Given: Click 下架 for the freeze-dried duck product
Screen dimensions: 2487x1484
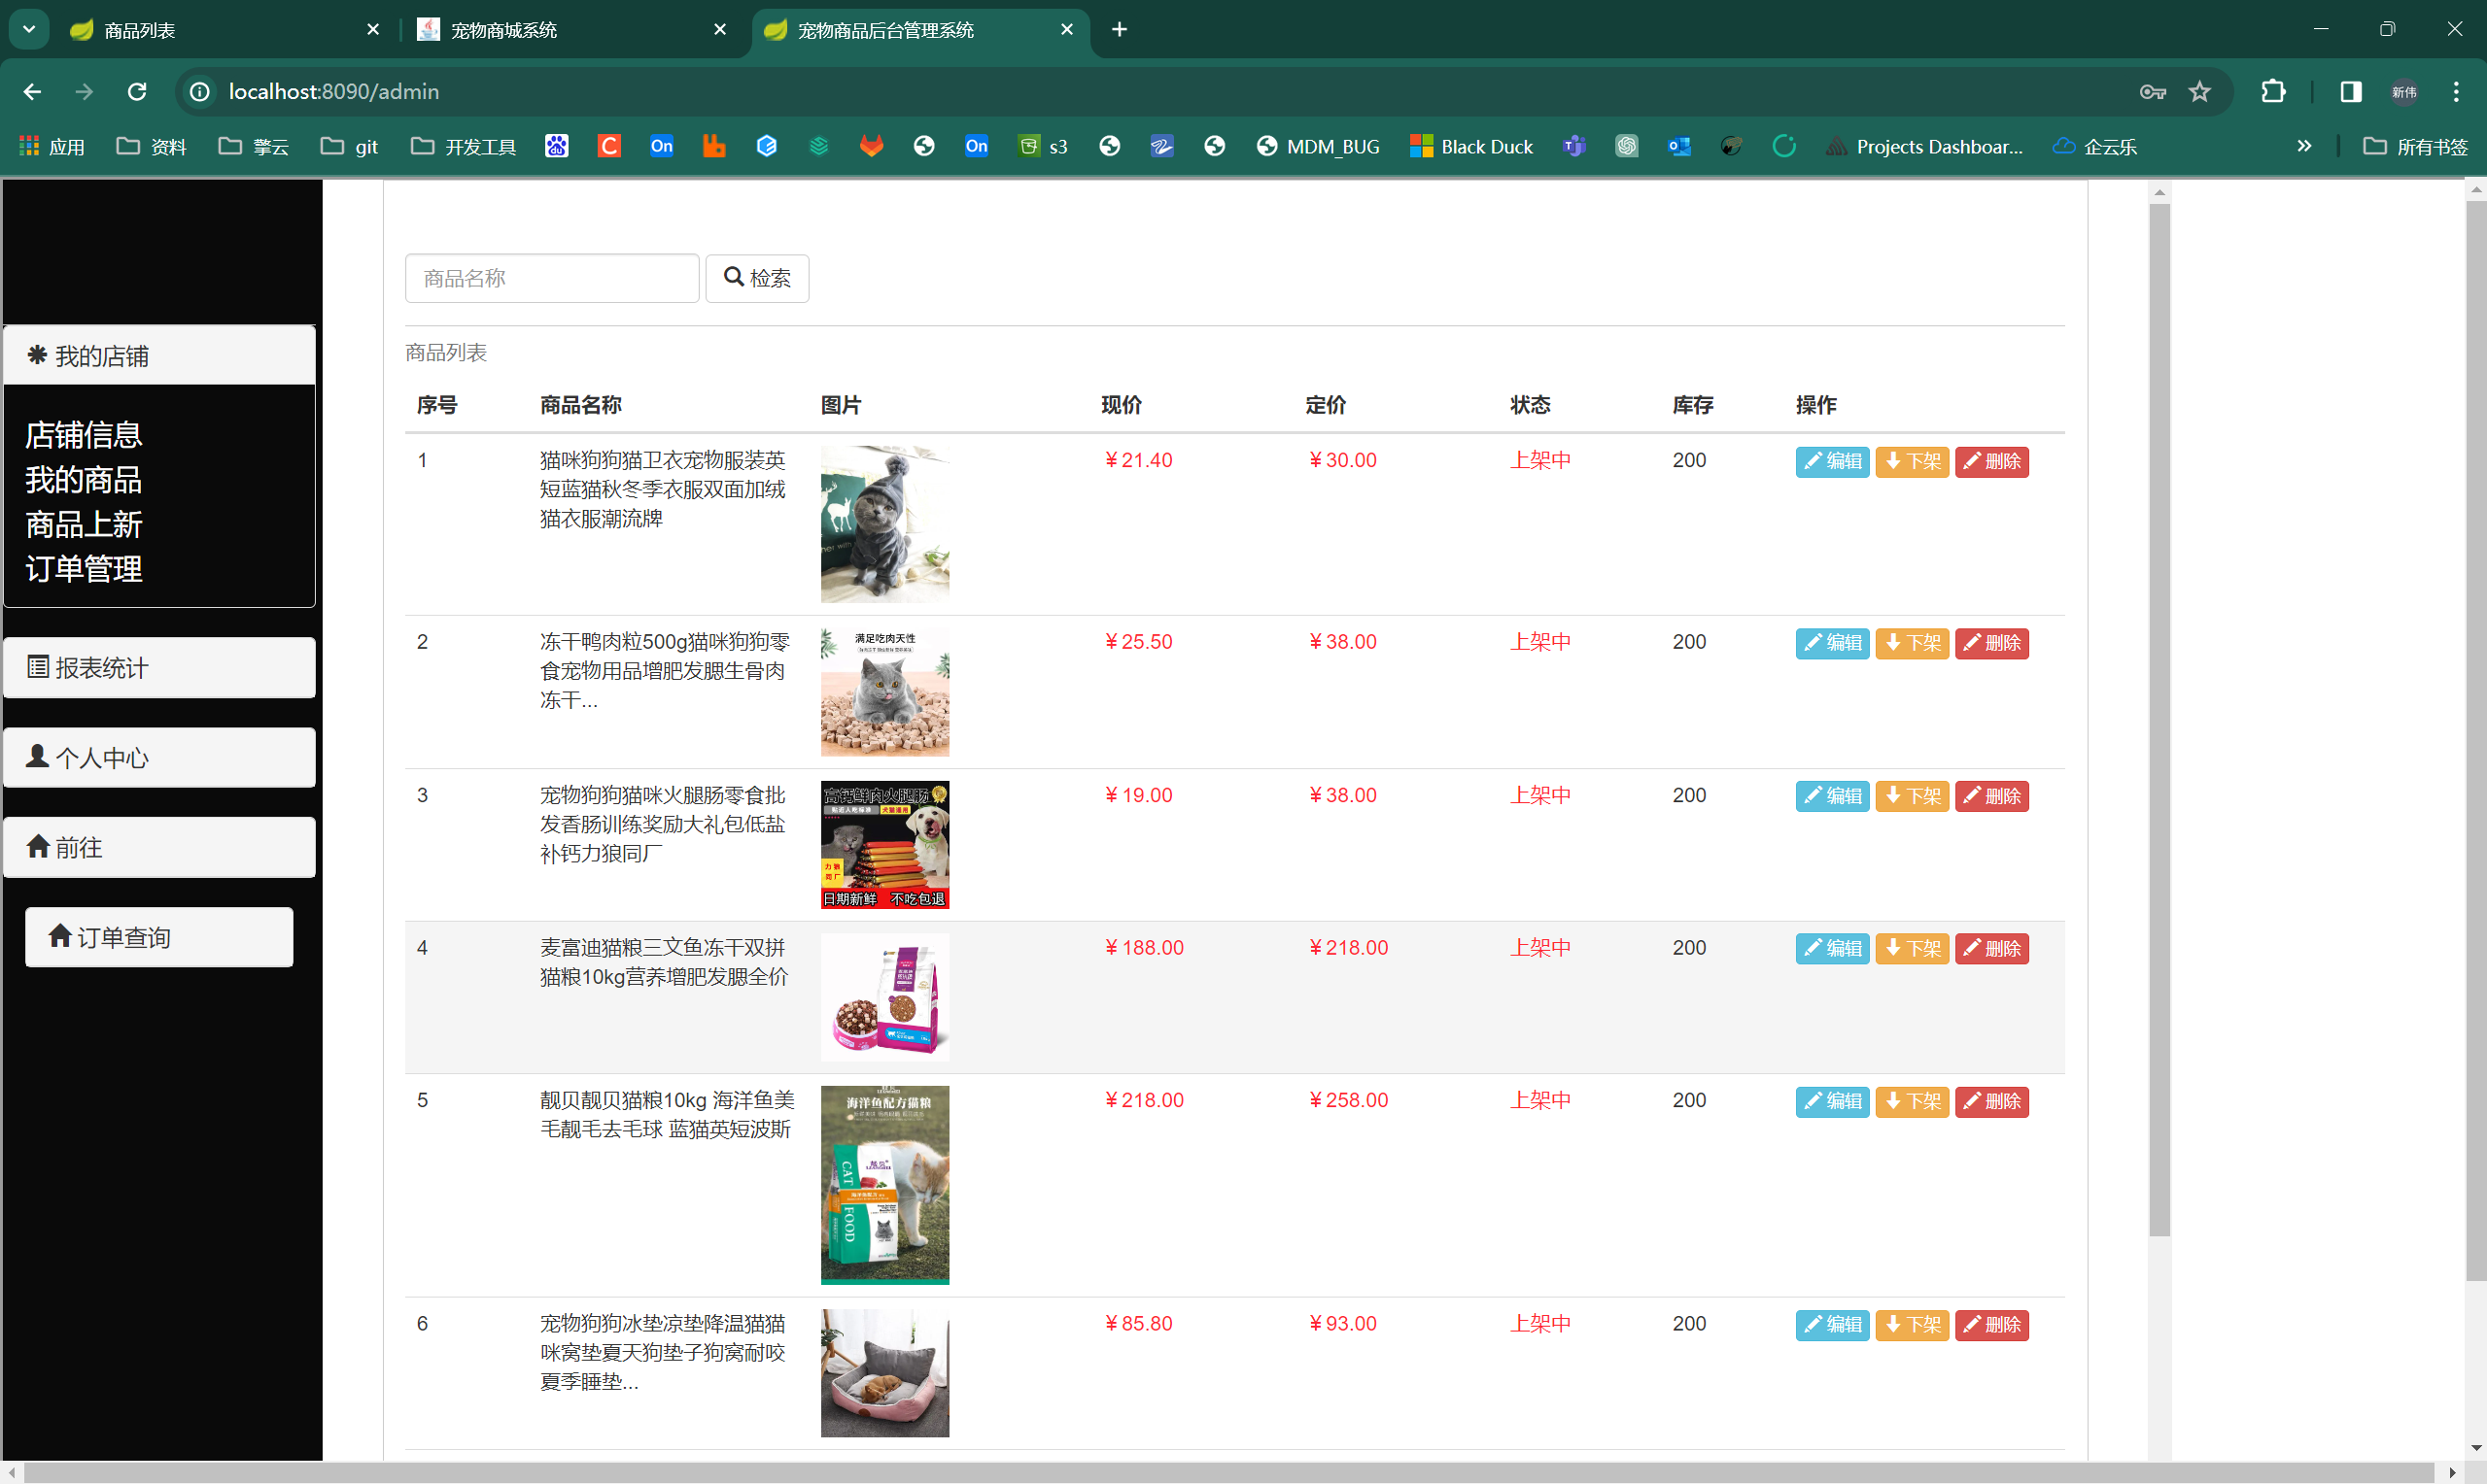Looking at the screenshot, I should 1911,643.
